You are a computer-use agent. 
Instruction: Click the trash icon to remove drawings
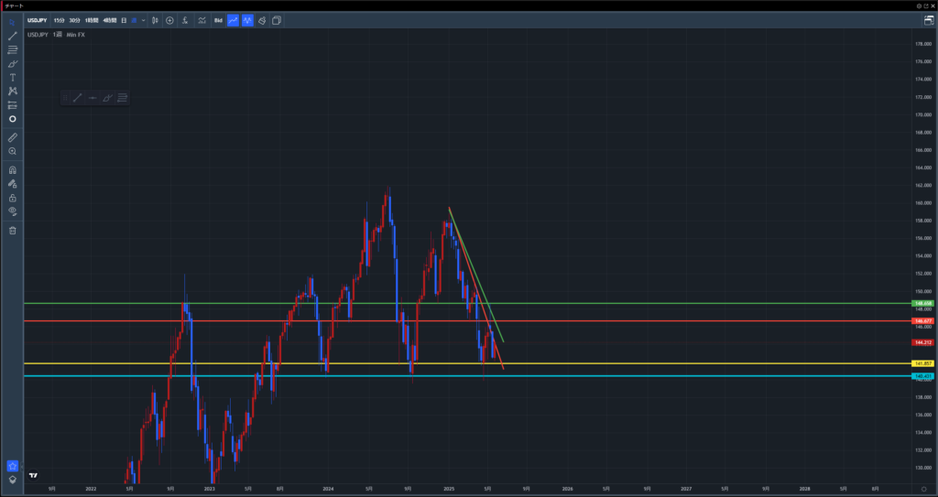click(12, 231)
